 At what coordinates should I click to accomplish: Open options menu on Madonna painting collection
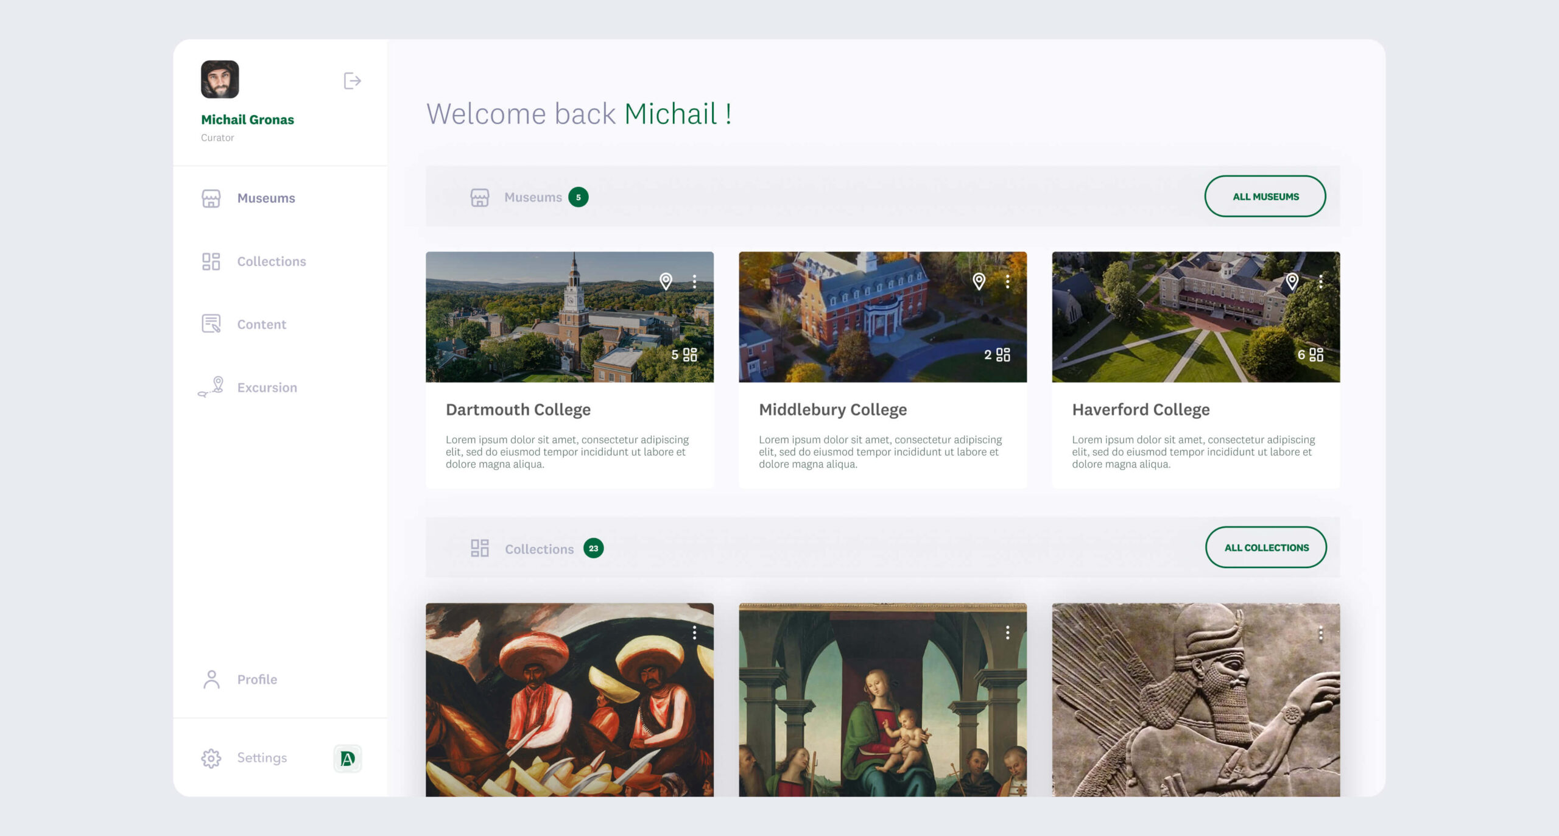(x=1007, y=633)
